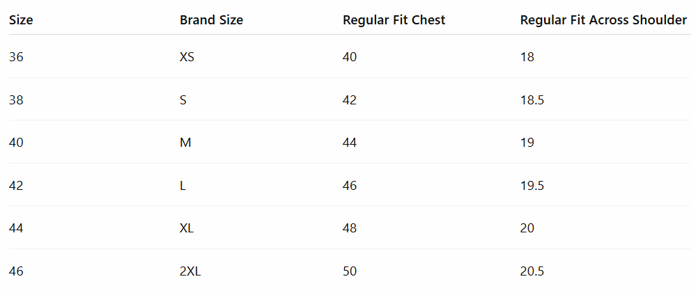Click chest value 42 in the S row
The height and width of the screenshot is (295, 691).
click(x=350, y=100)
